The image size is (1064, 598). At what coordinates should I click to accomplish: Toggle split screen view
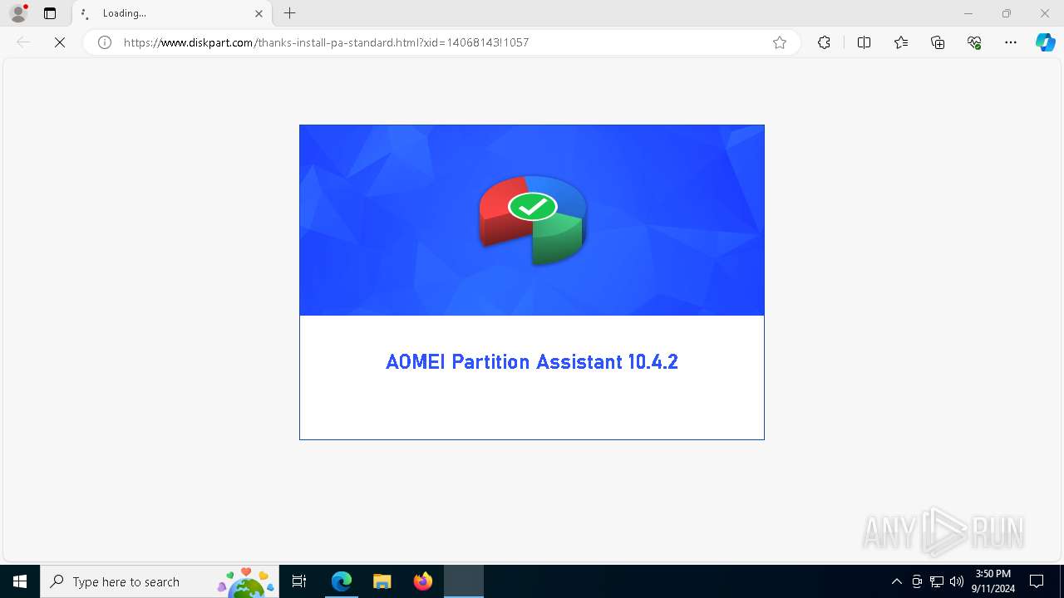(x=864, y=42)
